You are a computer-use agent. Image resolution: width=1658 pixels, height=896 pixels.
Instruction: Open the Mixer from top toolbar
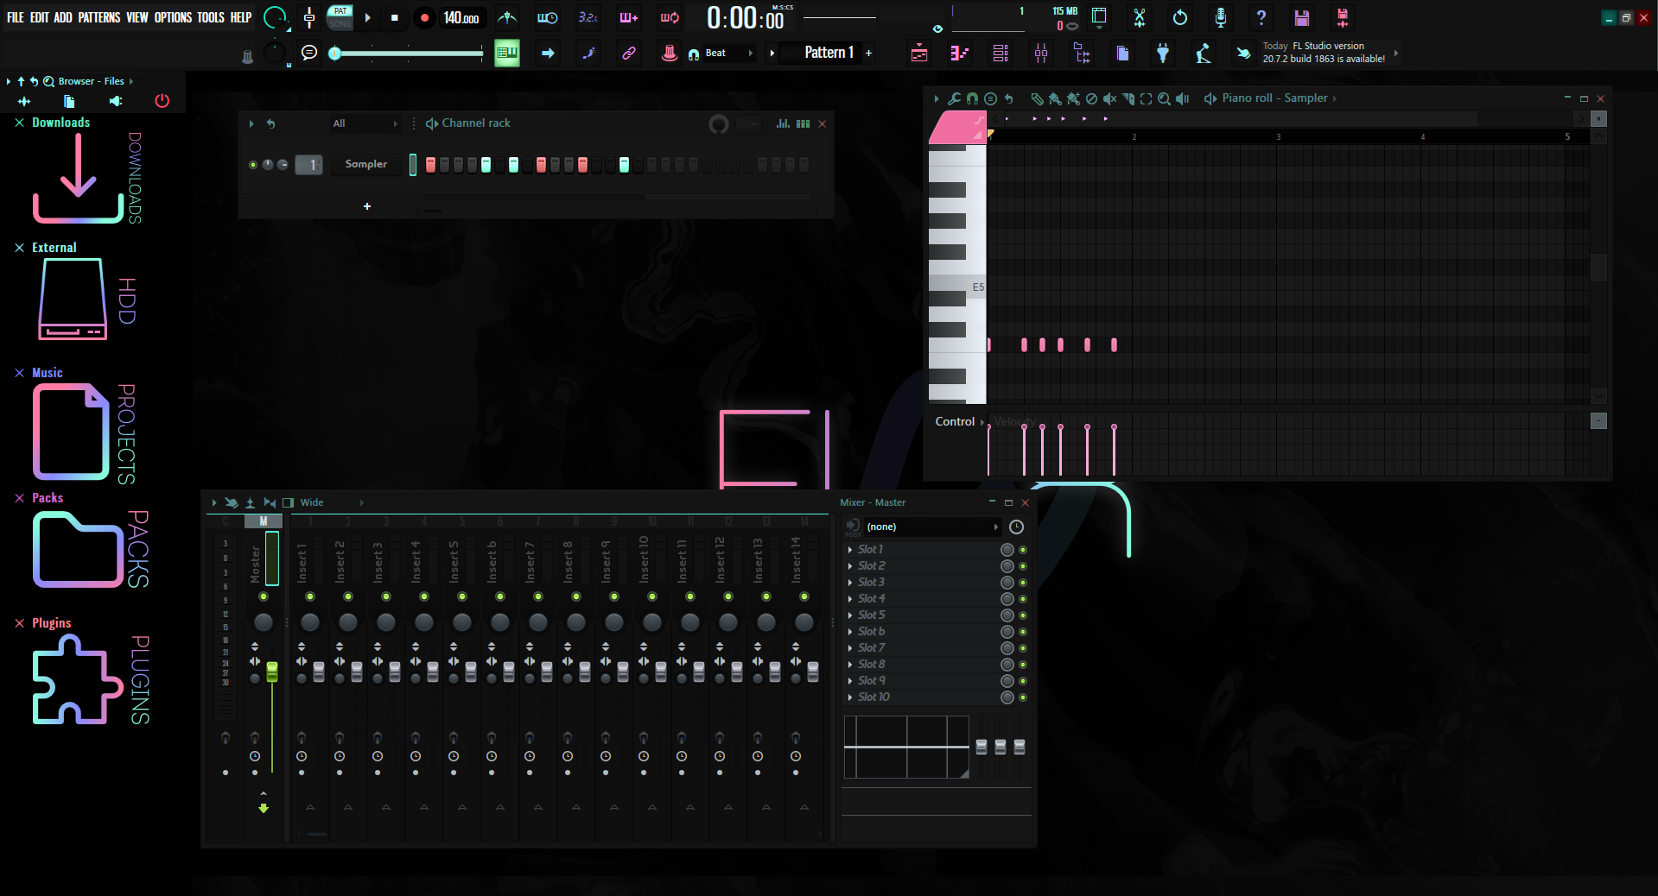tap(1041, 54)
